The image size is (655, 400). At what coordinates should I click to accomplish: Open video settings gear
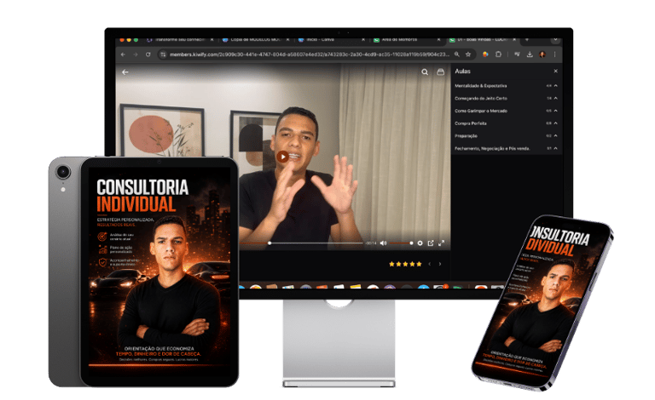[420, 243]
